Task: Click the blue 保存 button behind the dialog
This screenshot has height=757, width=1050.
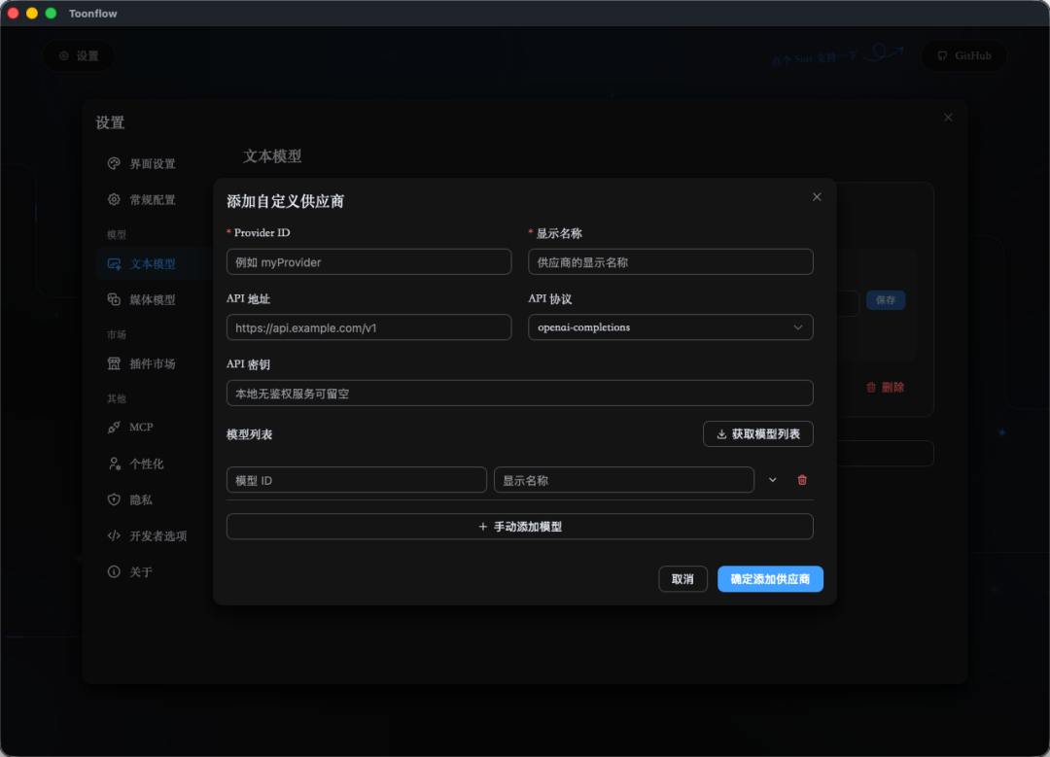Action: 886,300
